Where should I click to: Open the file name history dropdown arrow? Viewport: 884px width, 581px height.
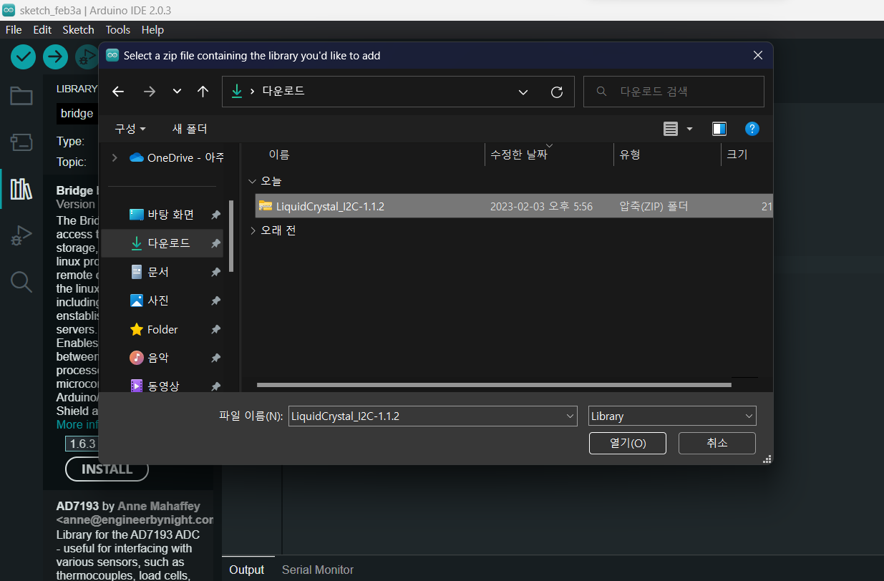pos(570,416)
